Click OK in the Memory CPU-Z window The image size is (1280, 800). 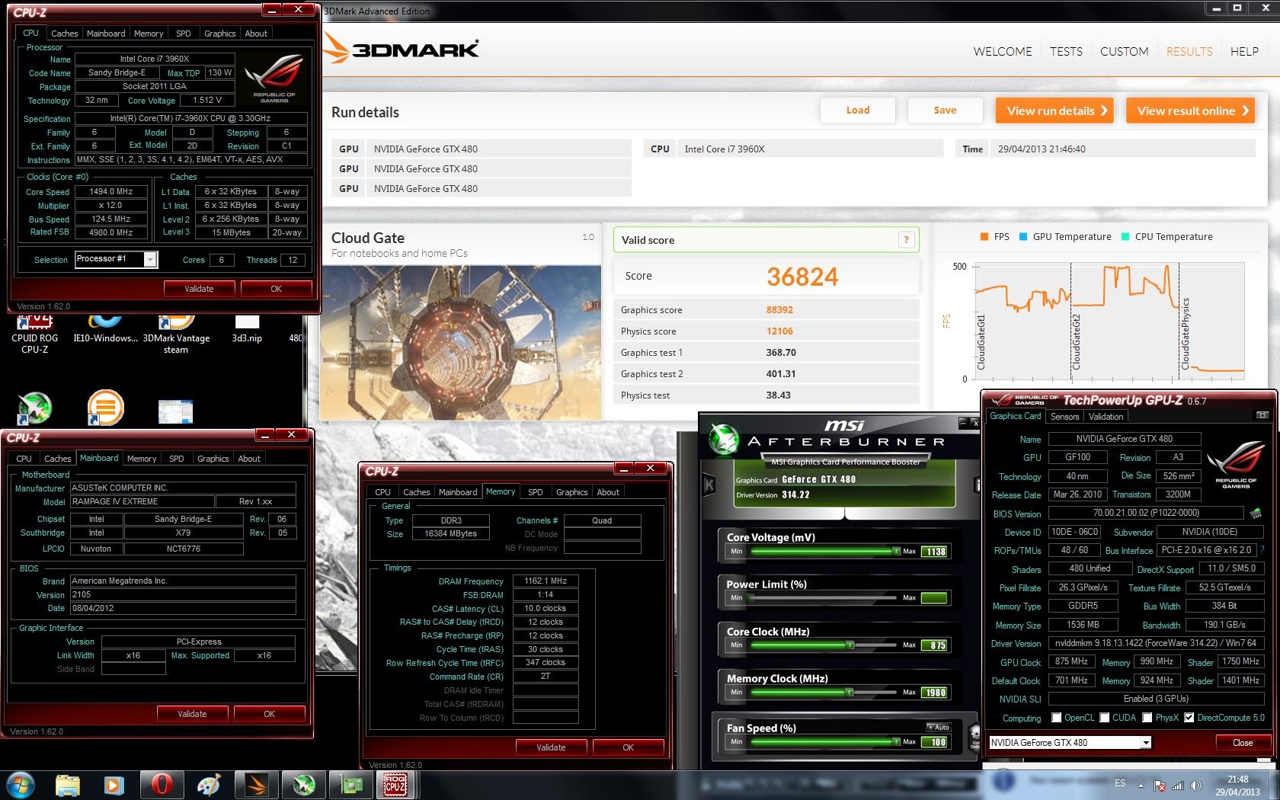pos(628,747)
